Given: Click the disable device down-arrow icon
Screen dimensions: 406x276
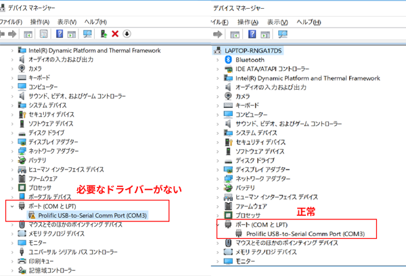Looking at the screenshot, I should coord(127,34).
